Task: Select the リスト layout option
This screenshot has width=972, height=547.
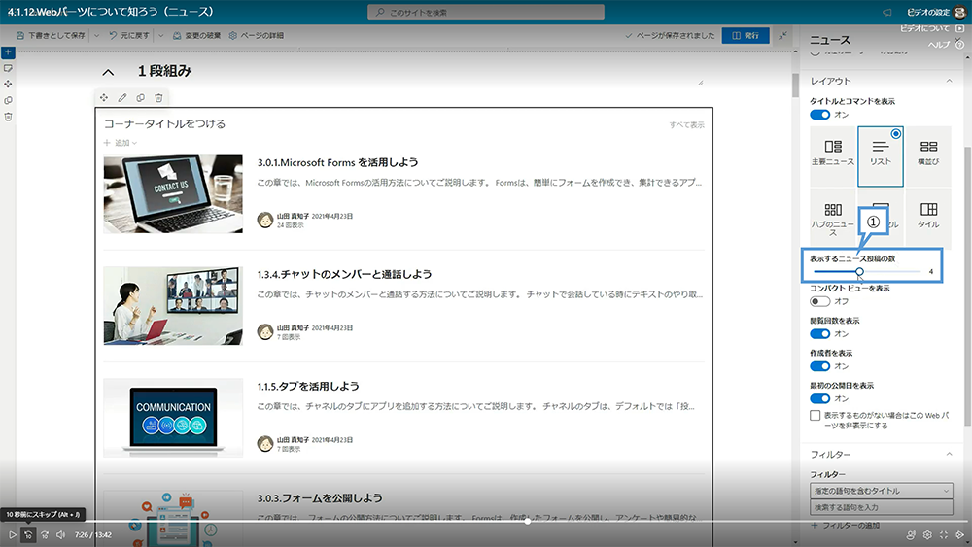Action: pyautogui.click(x=881, y=156)
